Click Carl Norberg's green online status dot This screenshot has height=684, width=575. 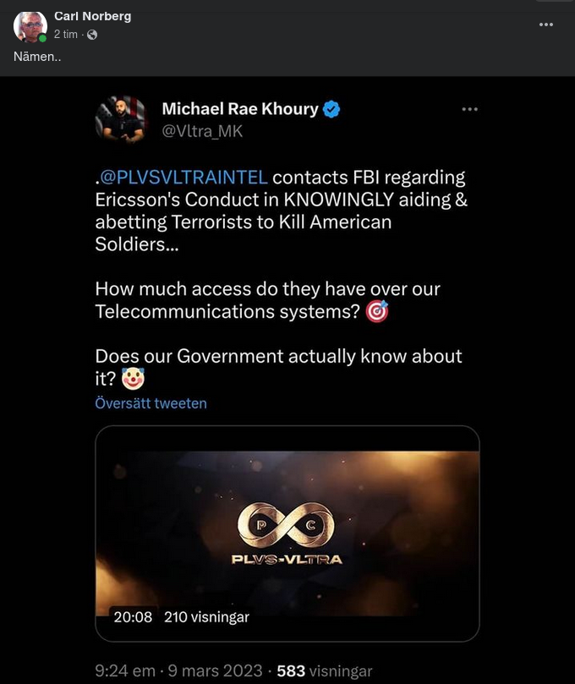(42, 40)
